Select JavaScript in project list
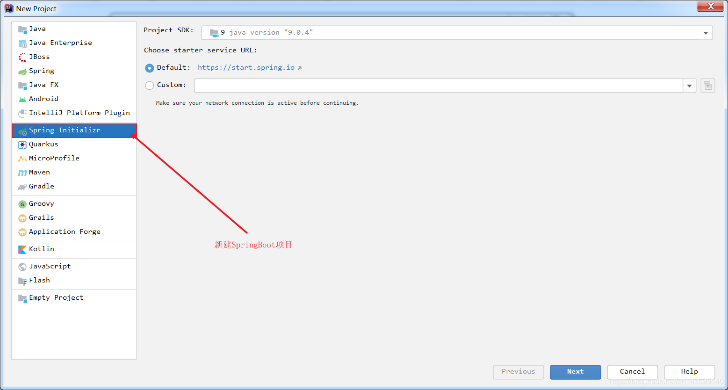 tap(74, 267)
